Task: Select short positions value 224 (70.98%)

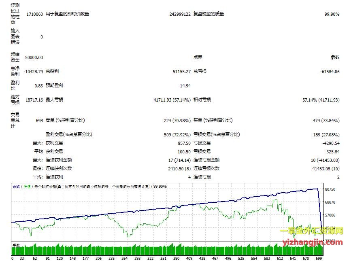Action: pos(177,121)
